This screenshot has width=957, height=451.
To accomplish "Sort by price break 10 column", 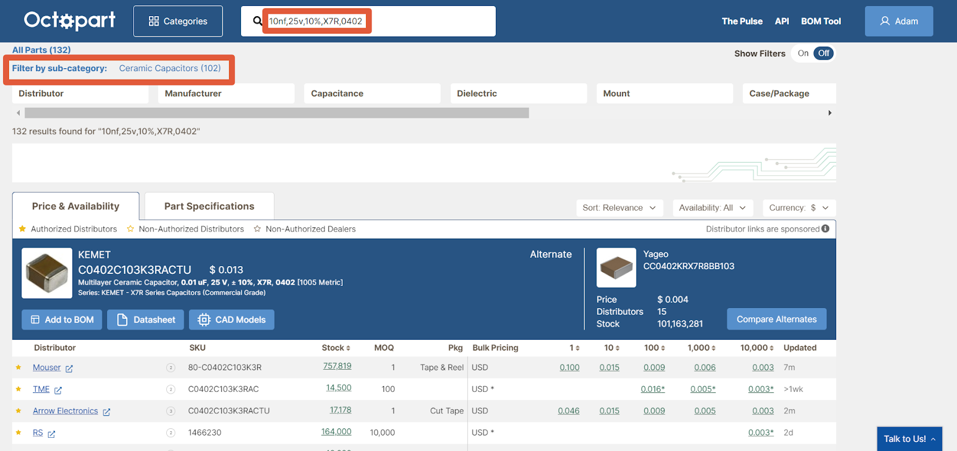I will click(617, 348).
